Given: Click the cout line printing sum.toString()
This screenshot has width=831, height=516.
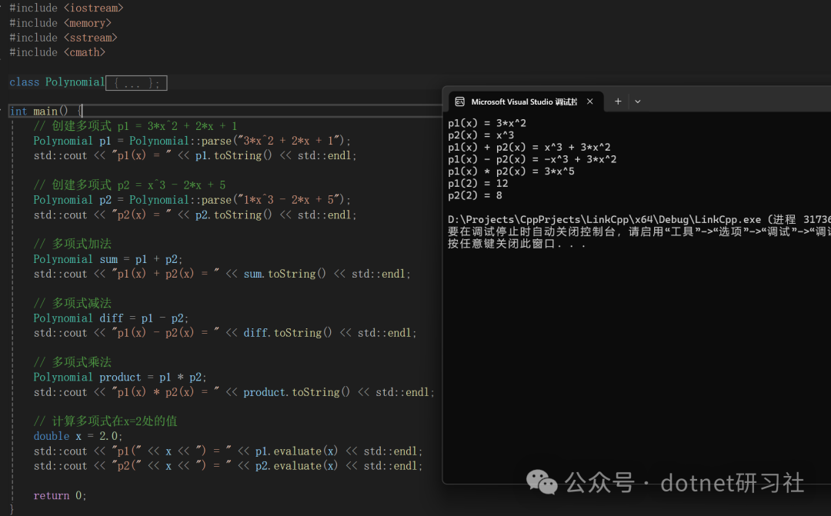Looking at the screenshot, I should coord(222,274).
